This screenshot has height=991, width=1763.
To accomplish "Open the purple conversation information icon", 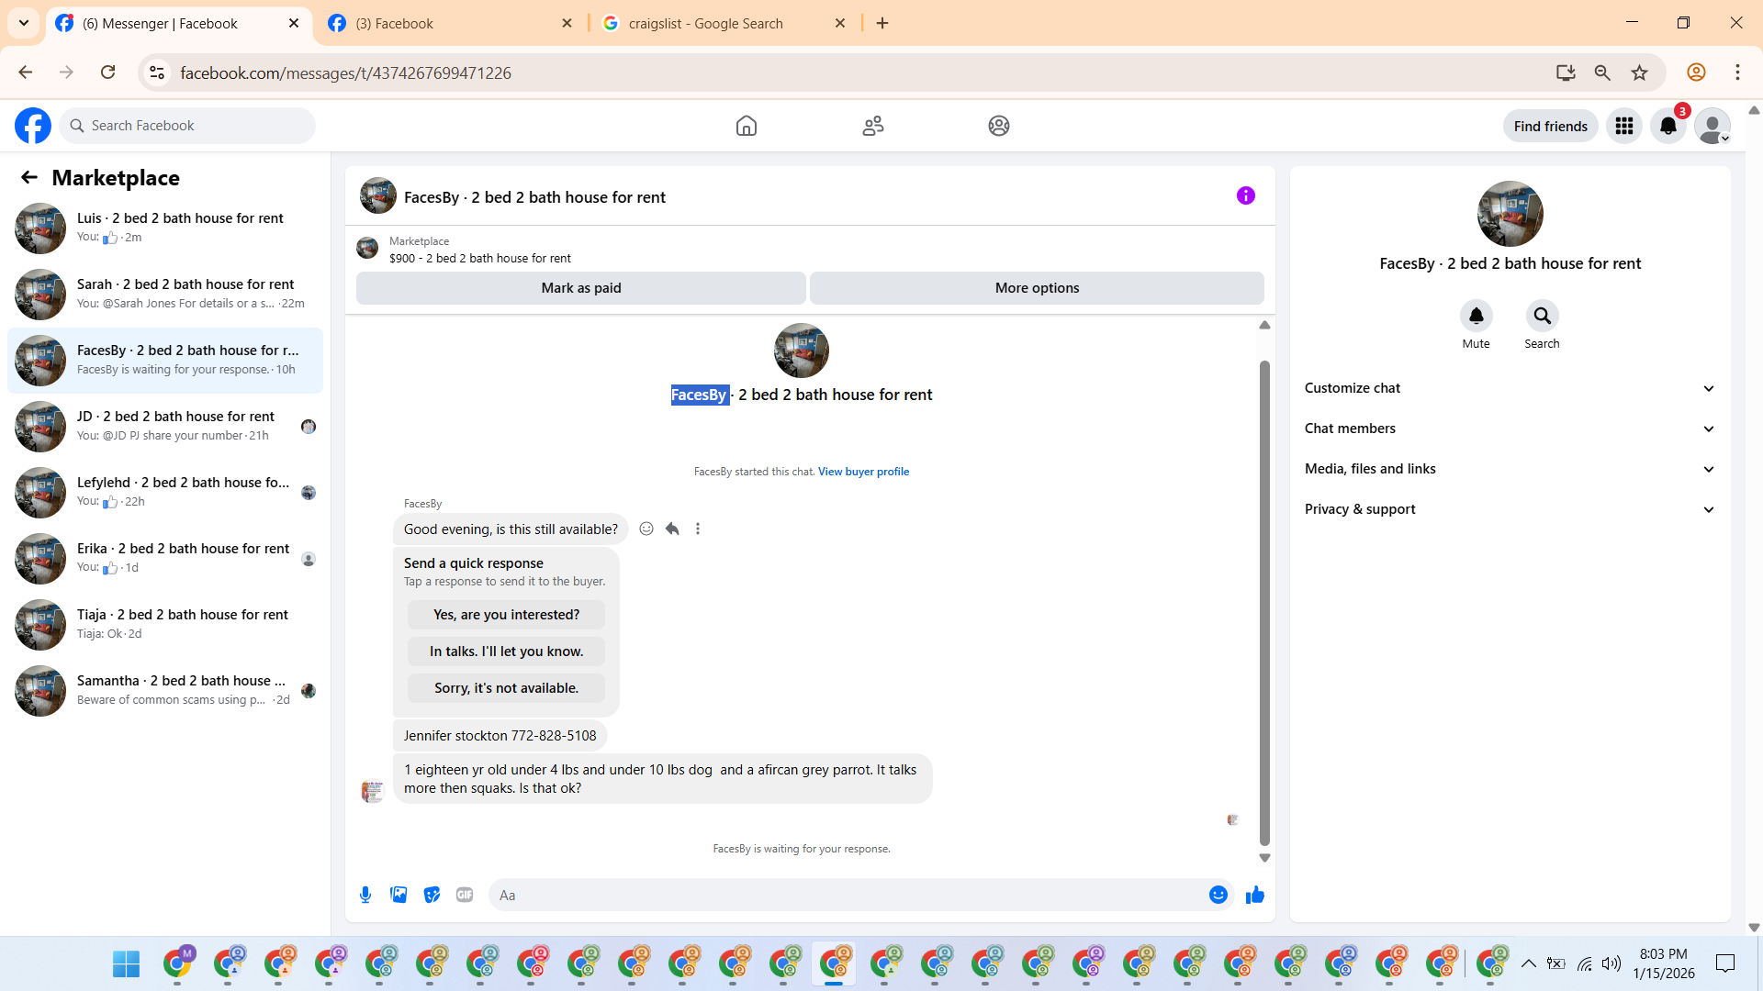I will coord(1245,195).
